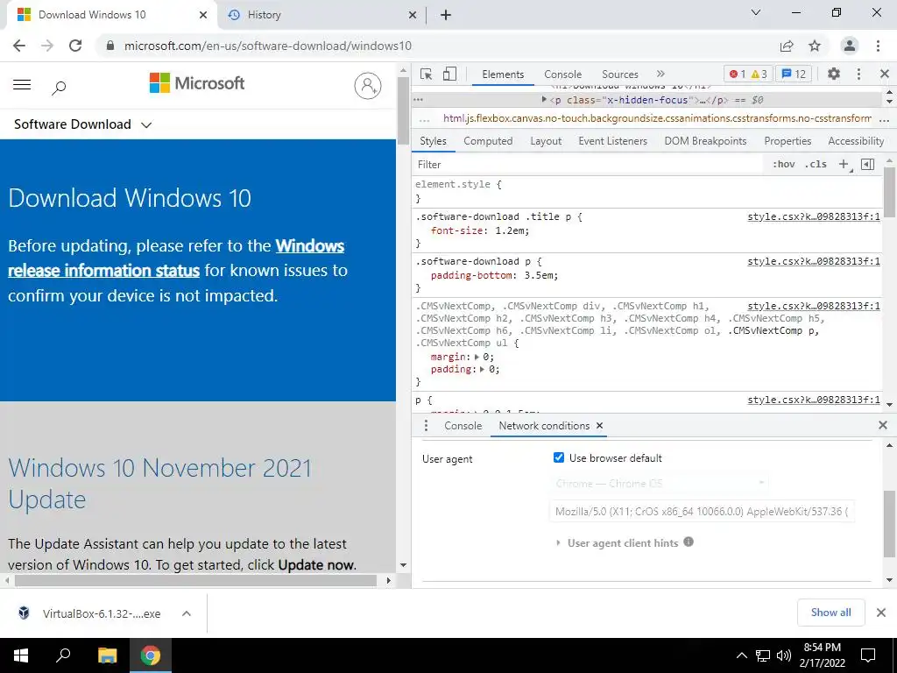Expand User agent client hints section
Screen dimensions: 897x673
coord(558,542)
